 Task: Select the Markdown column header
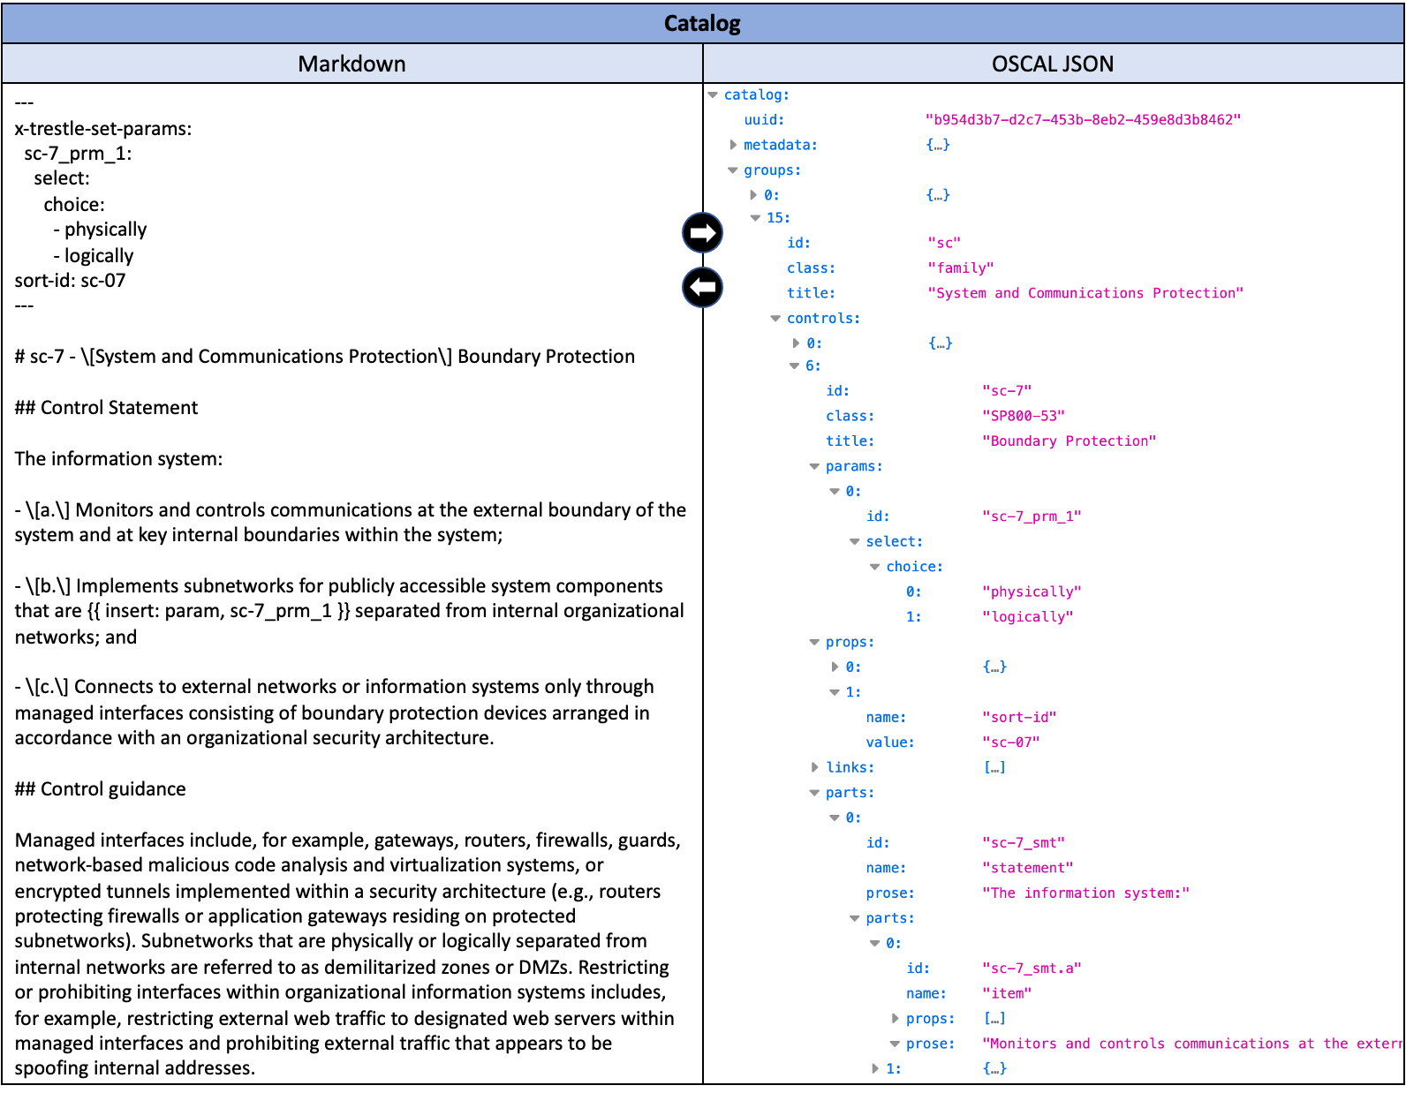pyautogui.click(x=351, y=64)
